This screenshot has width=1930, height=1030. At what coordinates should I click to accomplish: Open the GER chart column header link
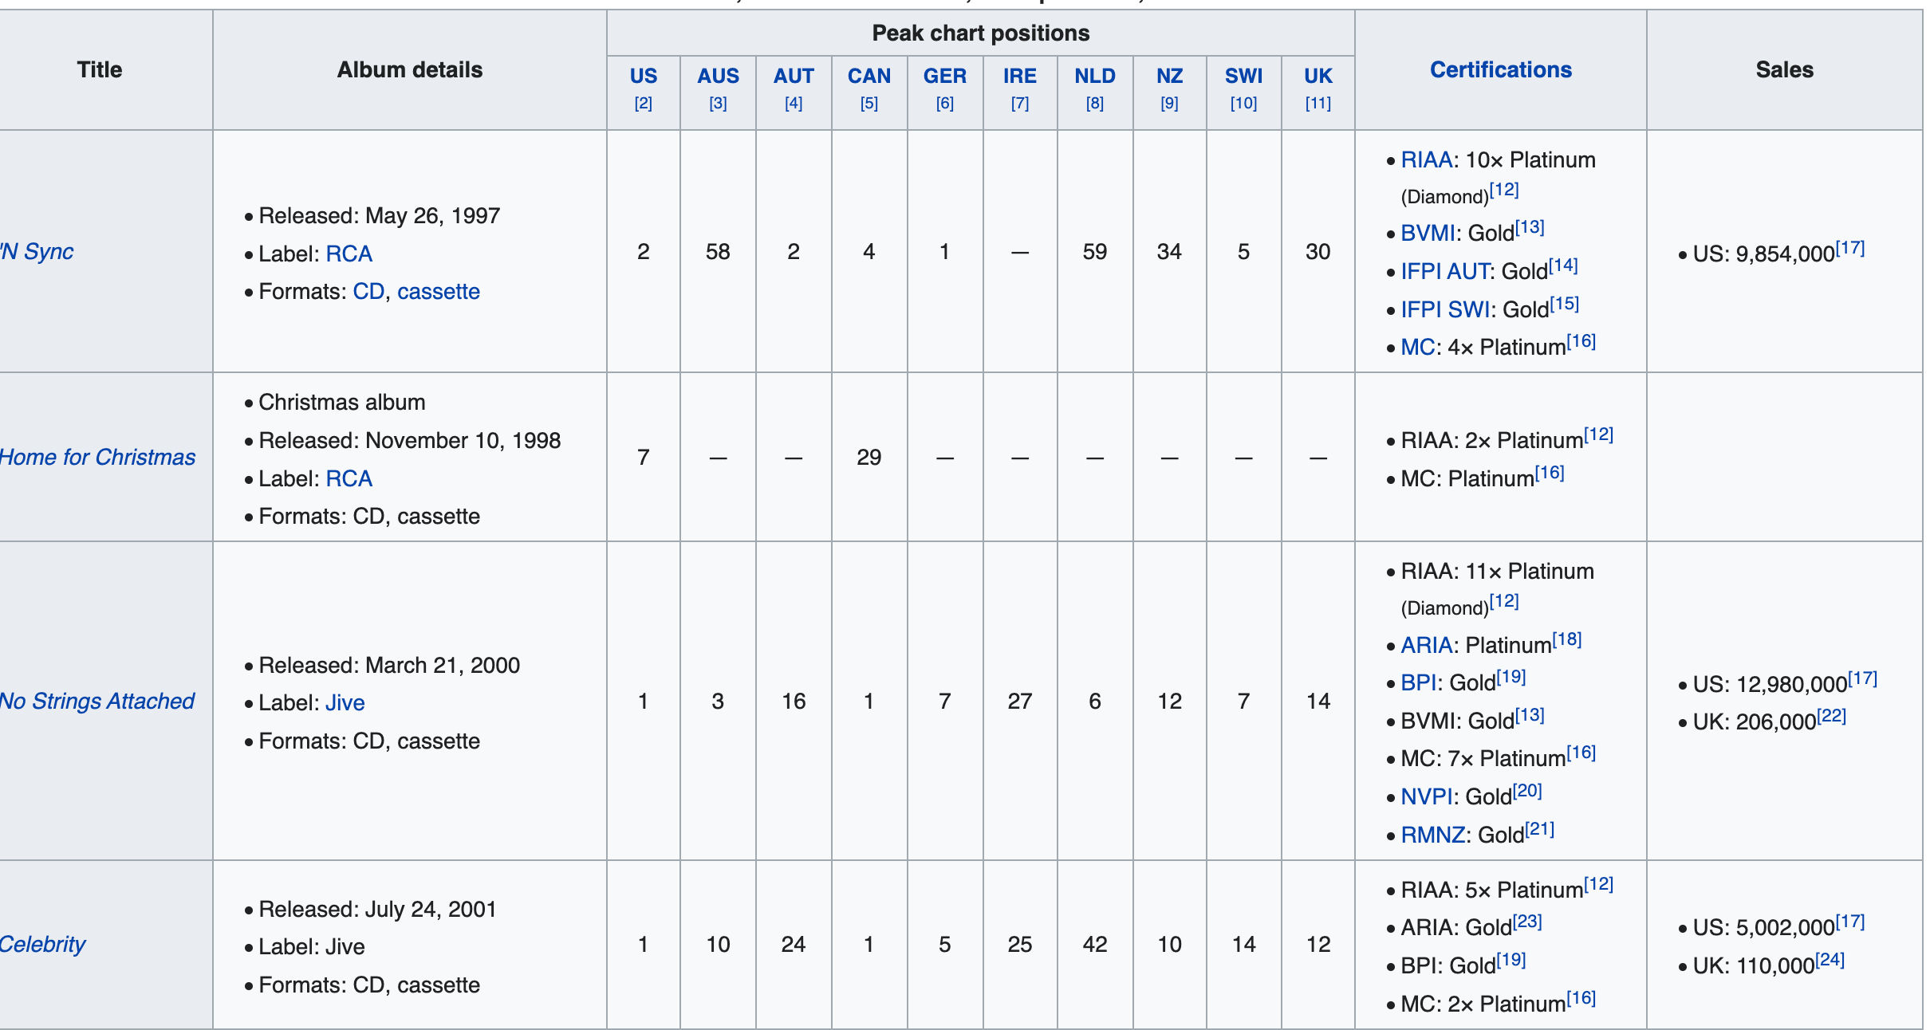pyautogui.click(x=945, y=77)
